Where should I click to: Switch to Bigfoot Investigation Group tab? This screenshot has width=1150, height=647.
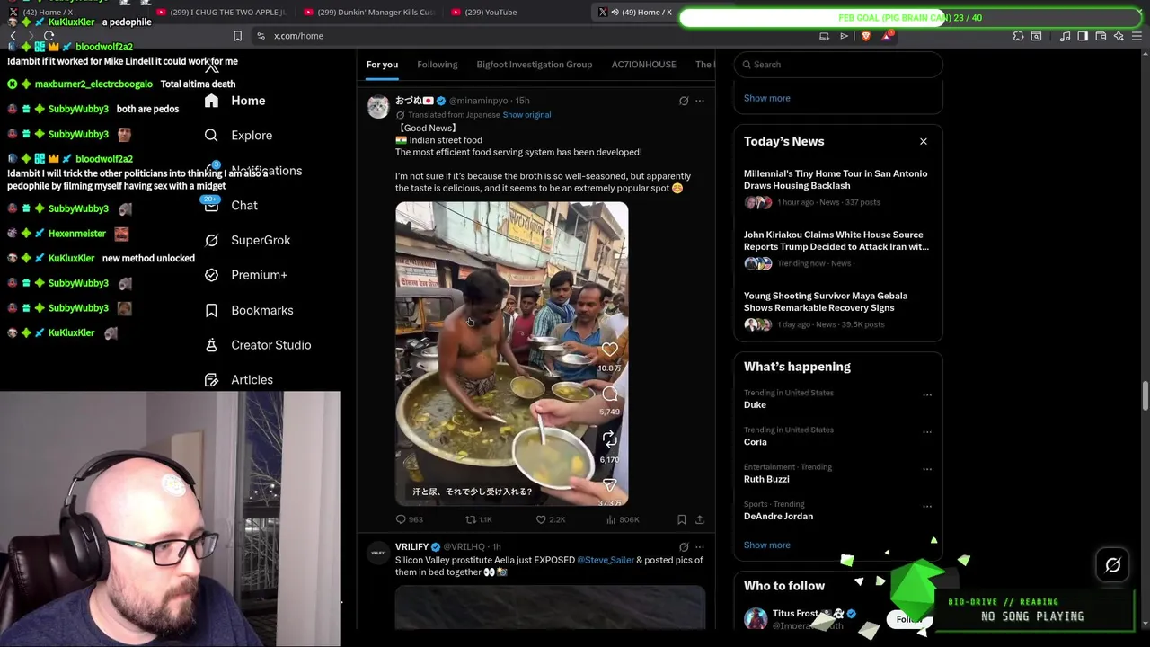[535, 65]
